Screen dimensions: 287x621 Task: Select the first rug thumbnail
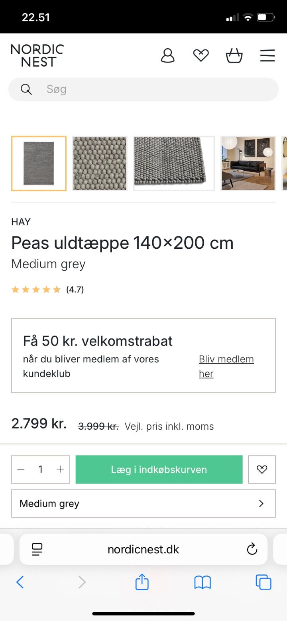click(x=39, y=163)
